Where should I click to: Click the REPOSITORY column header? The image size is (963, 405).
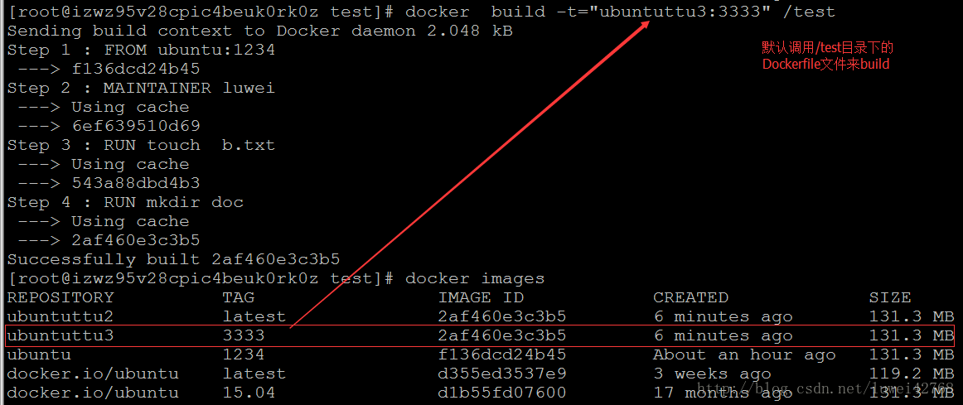60,297
